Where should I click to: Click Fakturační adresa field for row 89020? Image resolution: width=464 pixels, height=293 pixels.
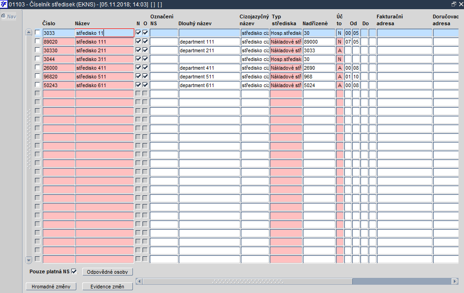coord(405,42)
